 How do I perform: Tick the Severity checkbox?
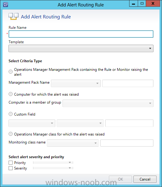pos(11,168)
